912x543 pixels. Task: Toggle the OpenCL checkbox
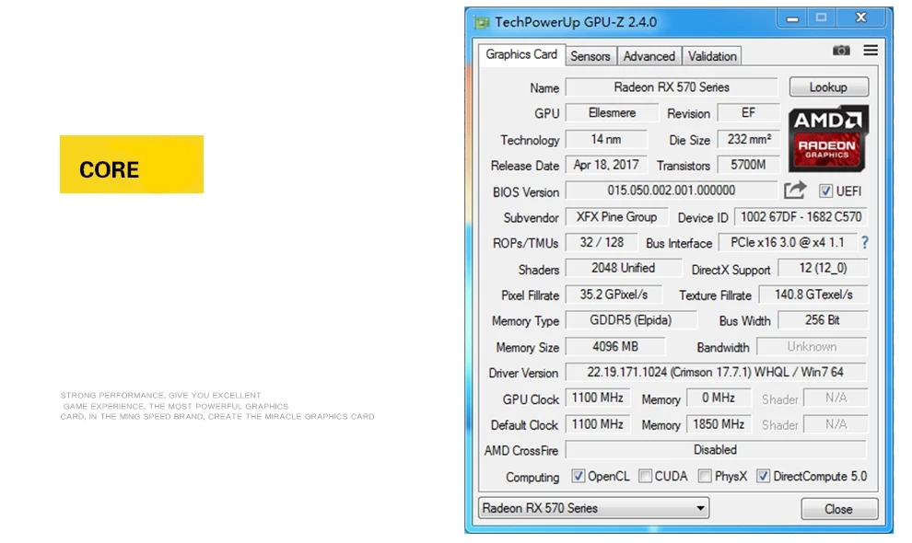coord(578,476)
